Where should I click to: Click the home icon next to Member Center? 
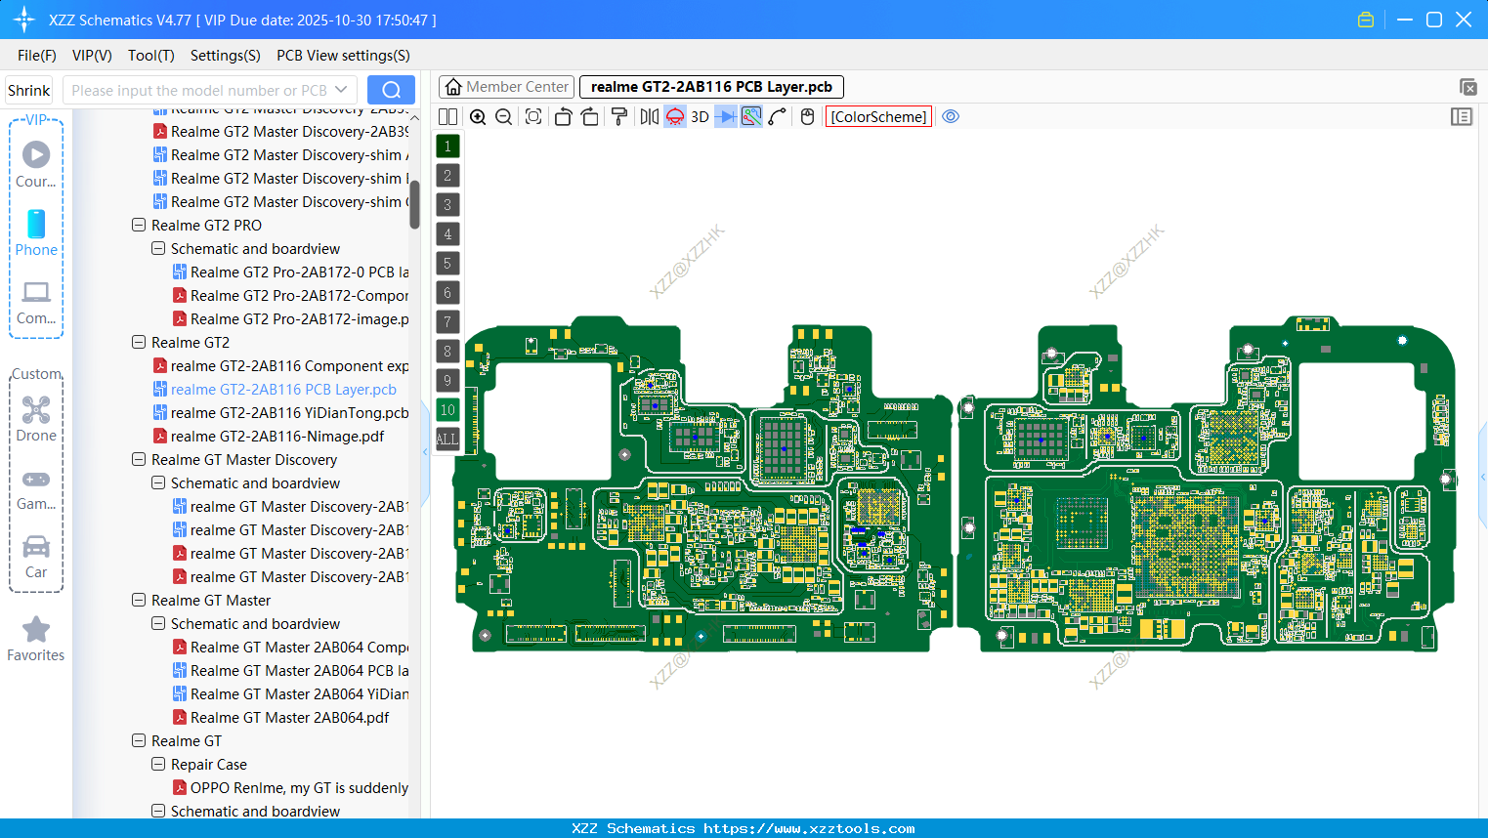click(x=453, y=87)
